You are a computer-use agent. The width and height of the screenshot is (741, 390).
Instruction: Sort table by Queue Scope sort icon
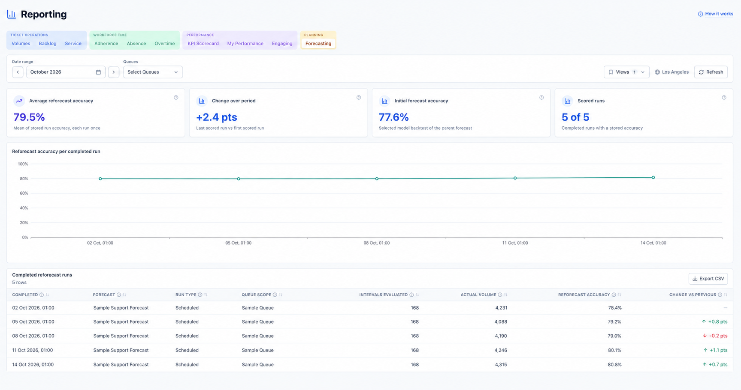pyautogui.click(x=281, y=295)
